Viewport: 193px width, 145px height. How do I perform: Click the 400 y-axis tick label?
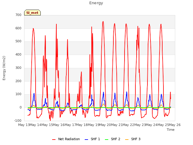coord(18,54)
